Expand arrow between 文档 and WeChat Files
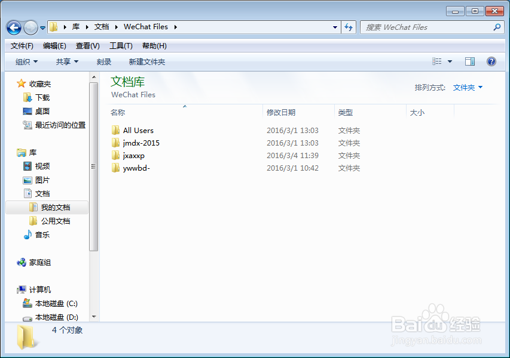Viewport: 510px width, 358px height. tap(116, 27)
